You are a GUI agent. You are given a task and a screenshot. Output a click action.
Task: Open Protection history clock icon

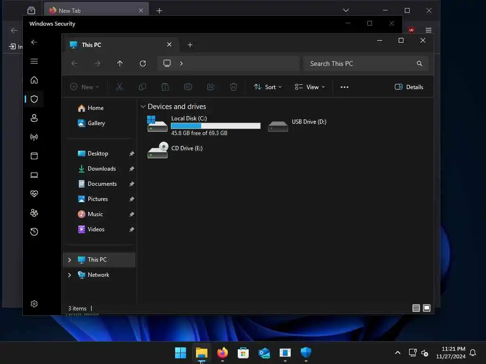[x=34, y=231]
